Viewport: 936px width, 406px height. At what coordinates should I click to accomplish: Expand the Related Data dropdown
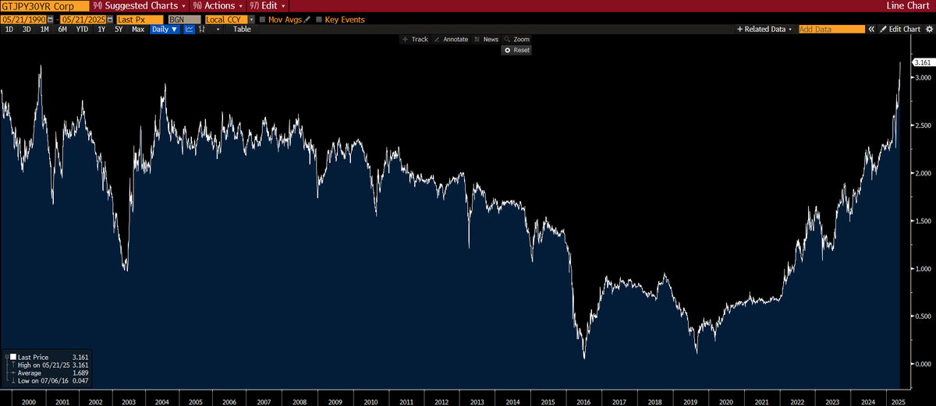pyautogui.click(x=764, y=29)
